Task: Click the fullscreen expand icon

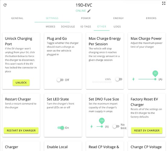Action: tap(164, 3)
